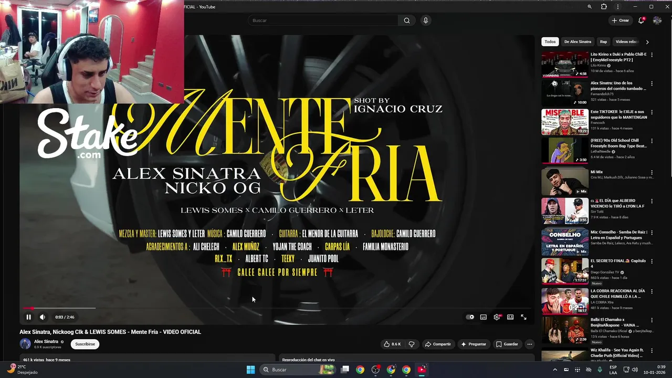672x378 pixels.
Task: Open options for Mix: Conselho video
Action: pyautogui.click(x=652, y=232)
